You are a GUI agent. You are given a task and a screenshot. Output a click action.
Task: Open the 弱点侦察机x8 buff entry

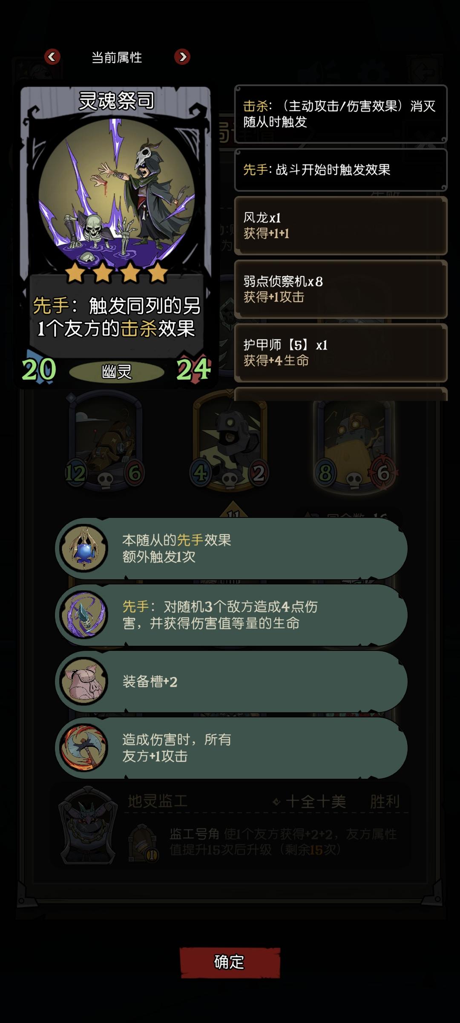[x=341, y=289]
